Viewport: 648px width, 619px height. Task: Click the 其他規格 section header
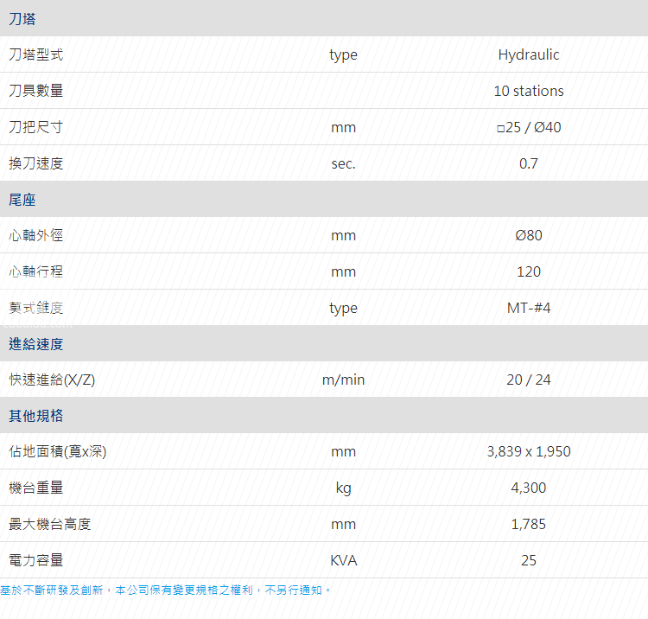coord(35,416)
